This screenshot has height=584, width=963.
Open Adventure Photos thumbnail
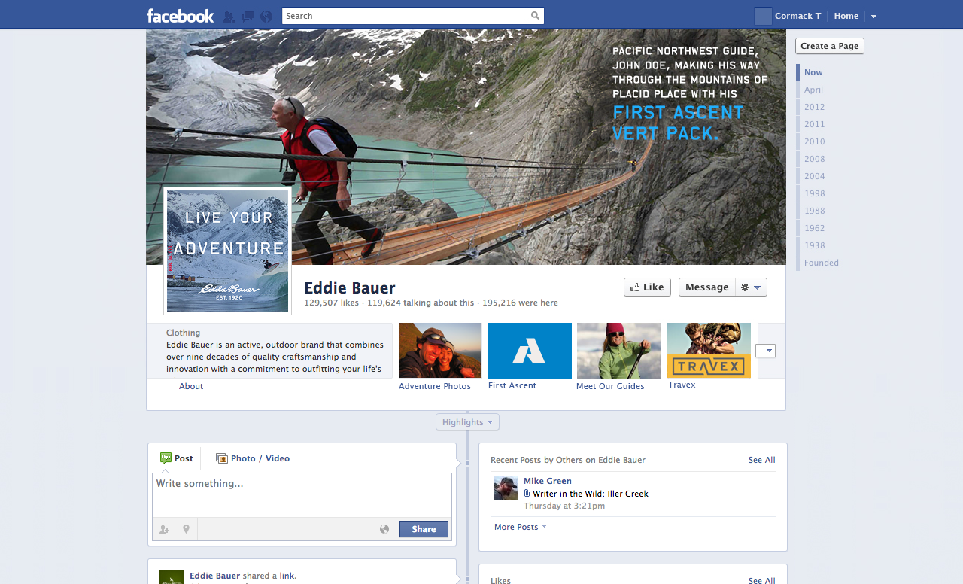[440, 351]
